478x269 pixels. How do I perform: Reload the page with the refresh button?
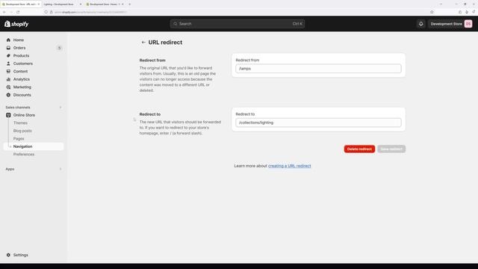click(x=18, y=12)
